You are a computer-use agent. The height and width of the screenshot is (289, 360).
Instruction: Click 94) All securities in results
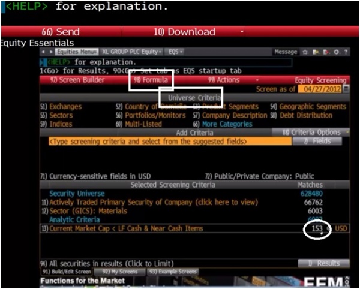(x=107, y=264)
